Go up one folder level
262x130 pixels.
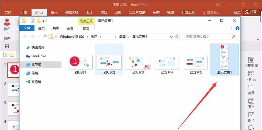(x=45, y=37)
